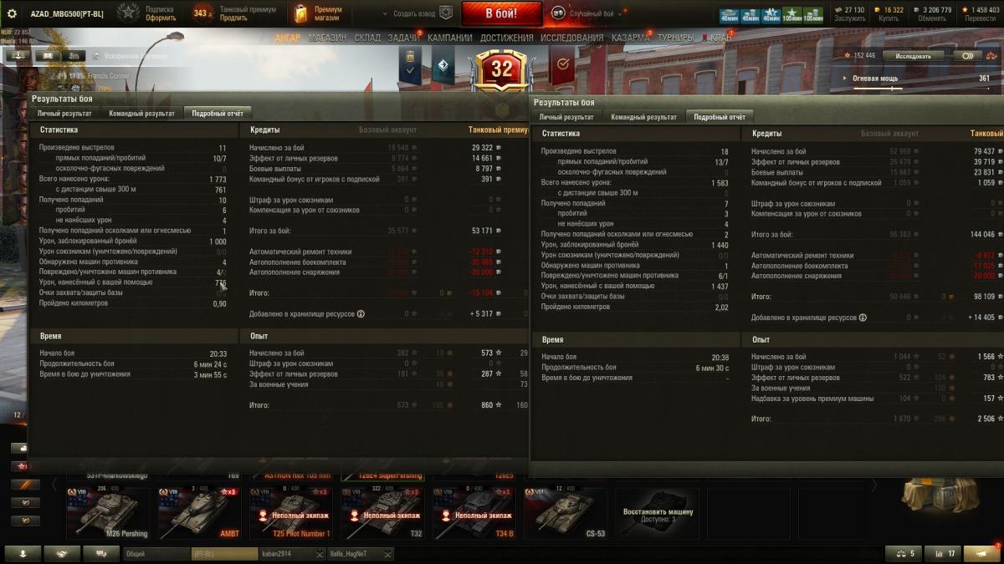Expand the platoon creation dropdown arrow

pyautogui.click(x=384, y=14)
